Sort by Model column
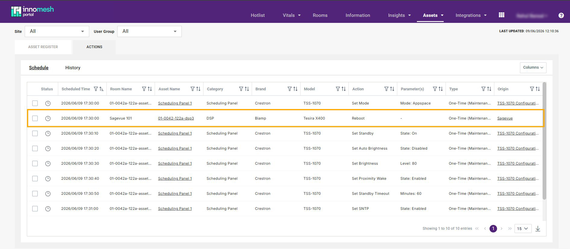Image resolution: width=570 pixels, height=249 pixels. pyautogui.click(x=344, y=89)
